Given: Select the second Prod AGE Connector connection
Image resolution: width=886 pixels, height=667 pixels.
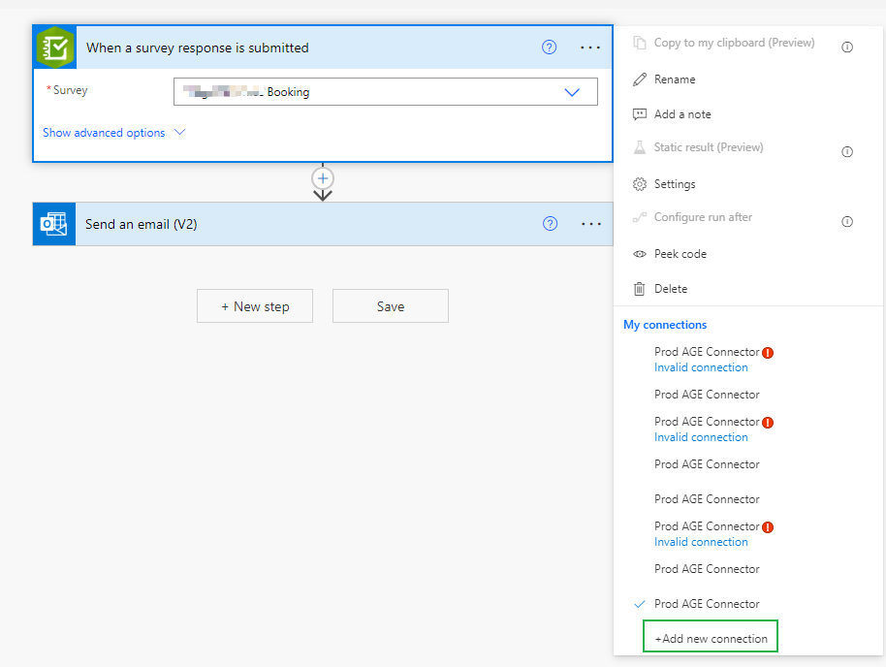Looking at the screenshot, I should tap(706, 394).
